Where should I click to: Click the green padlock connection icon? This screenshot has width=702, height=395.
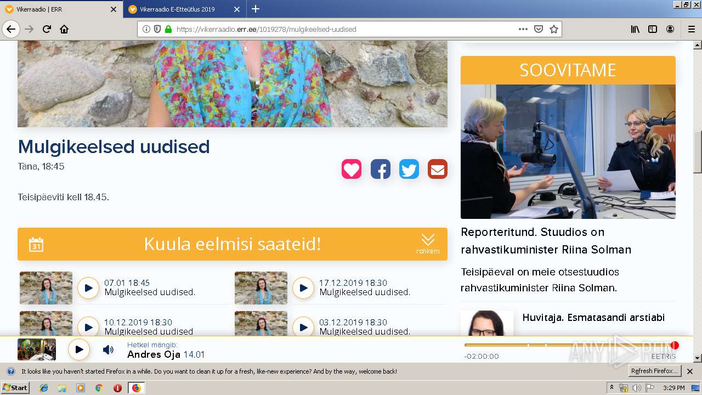coord(168,29)
